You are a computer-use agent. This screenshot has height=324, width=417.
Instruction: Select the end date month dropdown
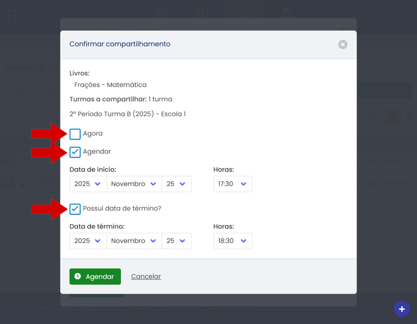point(134,241)
